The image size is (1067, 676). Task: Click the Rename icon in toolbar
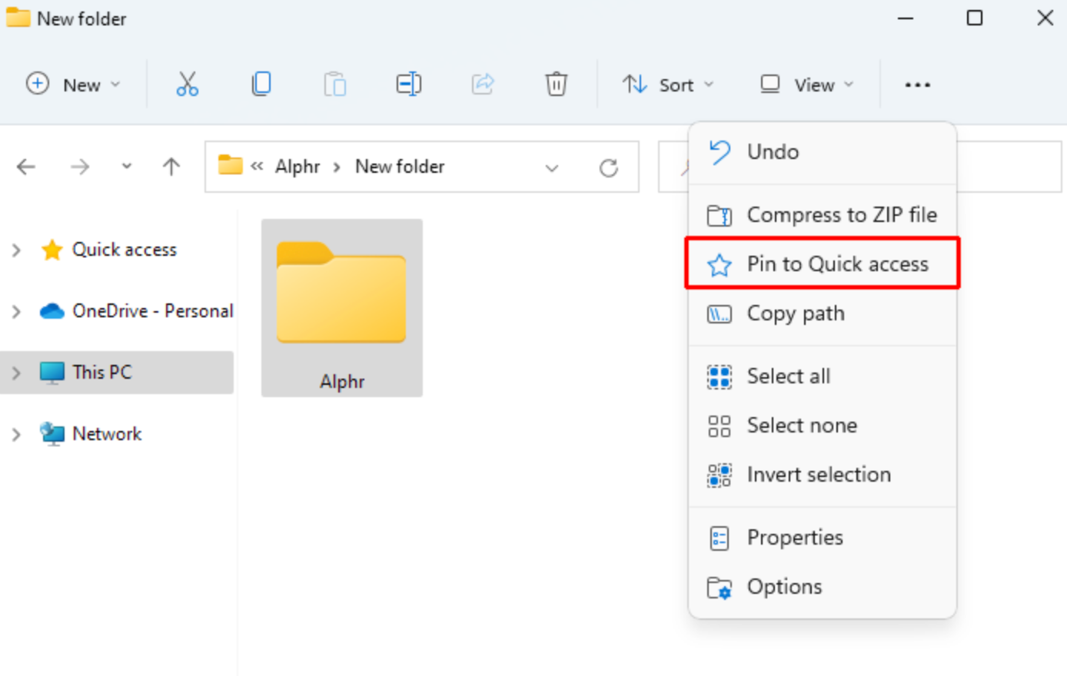(408, 84)
